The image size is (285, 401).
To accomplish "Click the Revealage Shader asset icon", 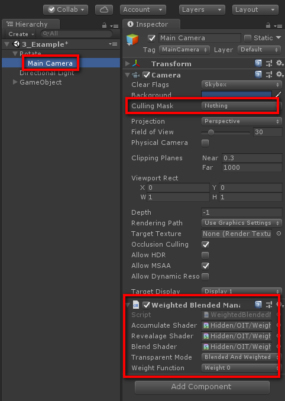I will (x=206, y=336).
